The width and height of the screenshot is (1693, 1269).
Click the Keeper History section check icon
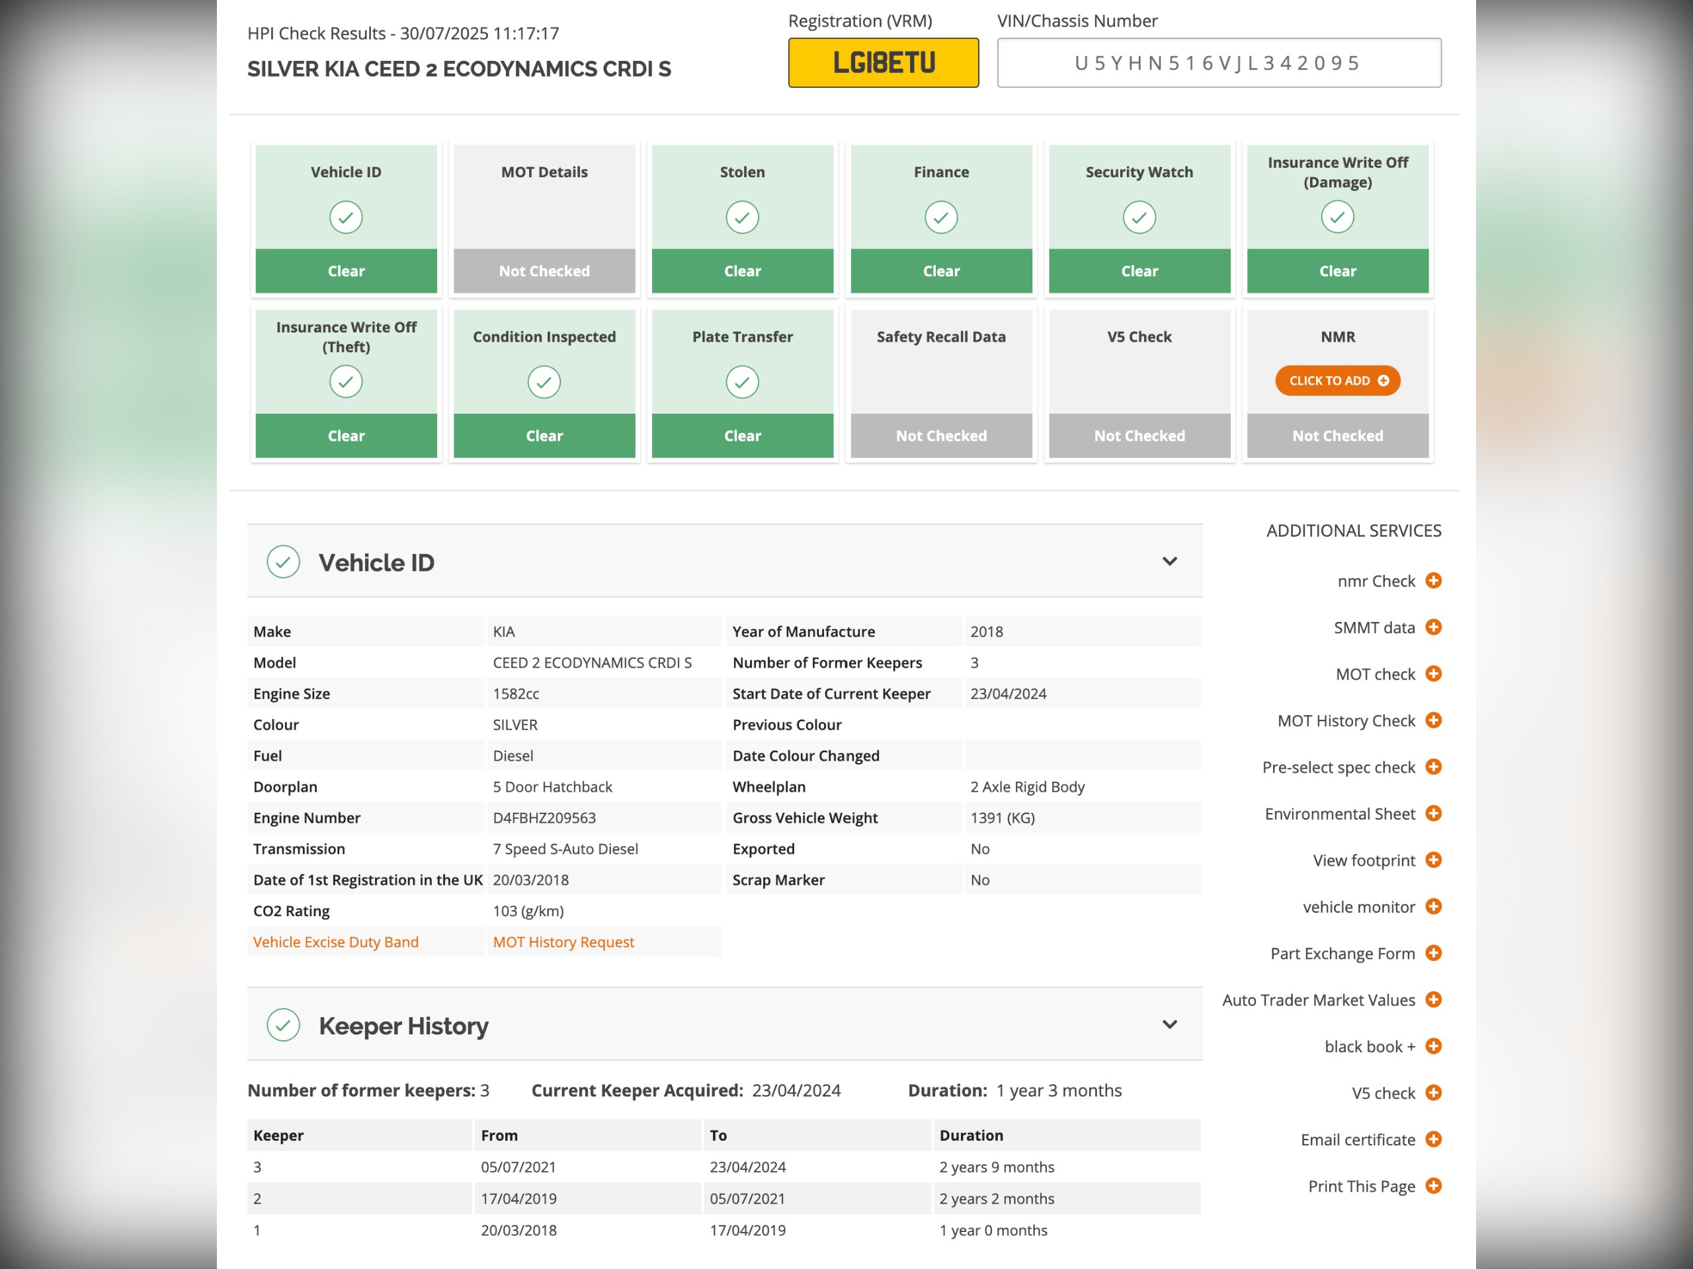[x=283, y=1025]
